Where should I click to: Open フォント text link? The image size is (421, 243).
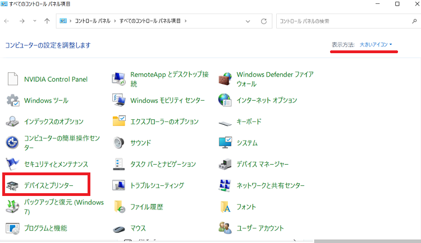point(246,207)
